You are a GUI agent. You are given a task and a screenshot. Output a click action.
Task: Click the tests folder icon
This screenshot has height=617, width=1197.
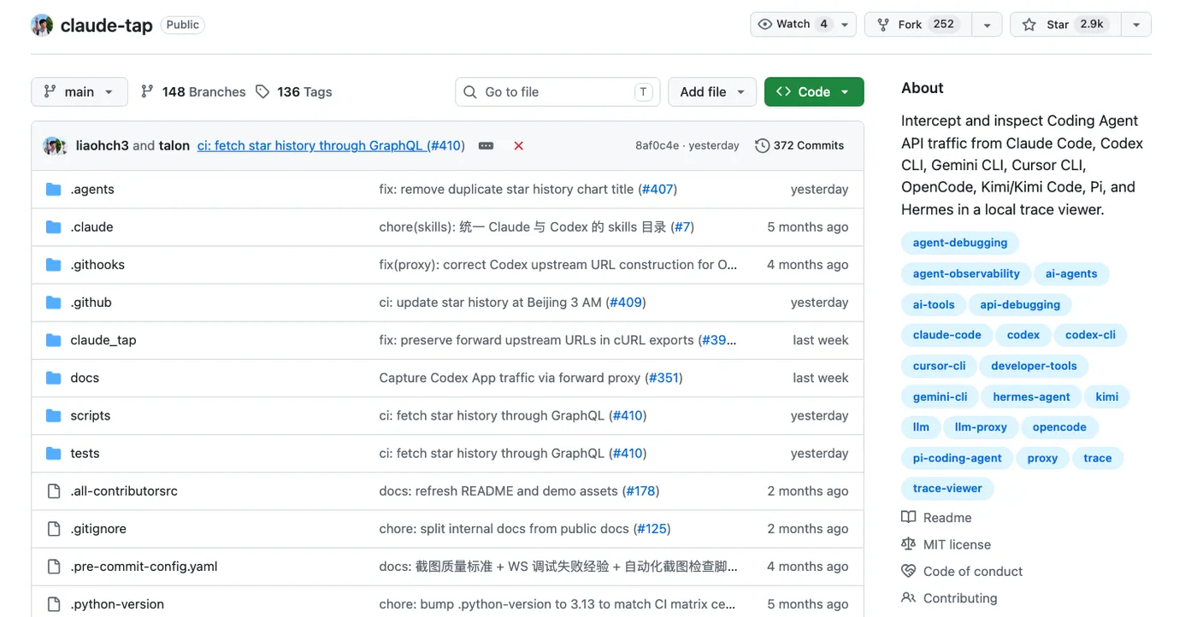[54, 453]
